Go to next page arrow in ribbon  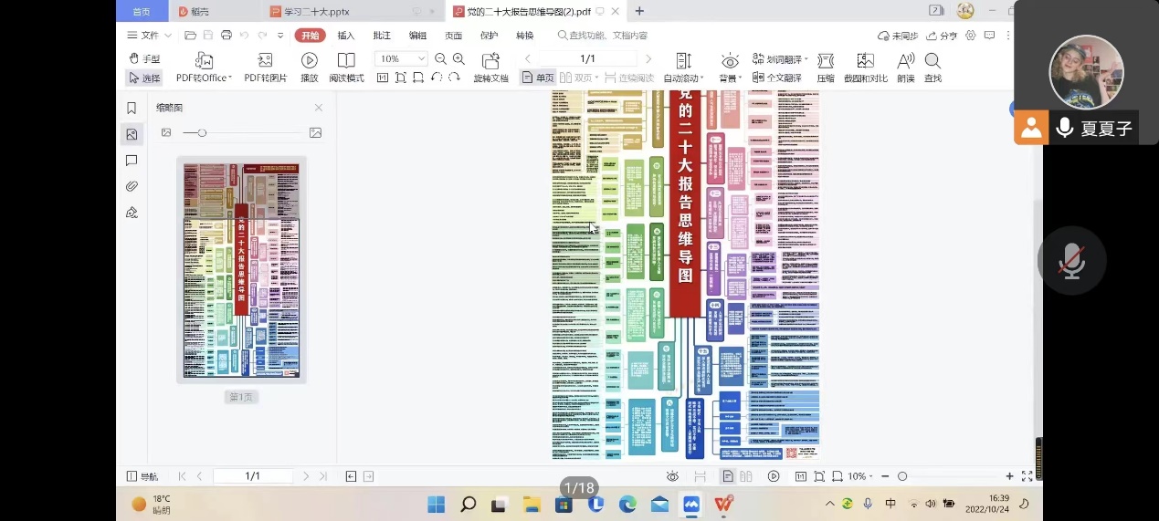tap(648, 58)
